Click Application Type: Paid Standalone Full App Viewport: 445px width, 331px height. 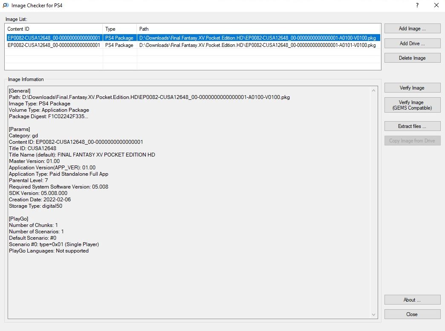point(58,174)
